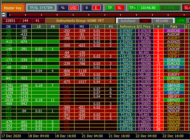Click the 0.97657 reference price
The width and height of the screenshot is (190, 140).
pyautogui.click(x=126, y=31)
